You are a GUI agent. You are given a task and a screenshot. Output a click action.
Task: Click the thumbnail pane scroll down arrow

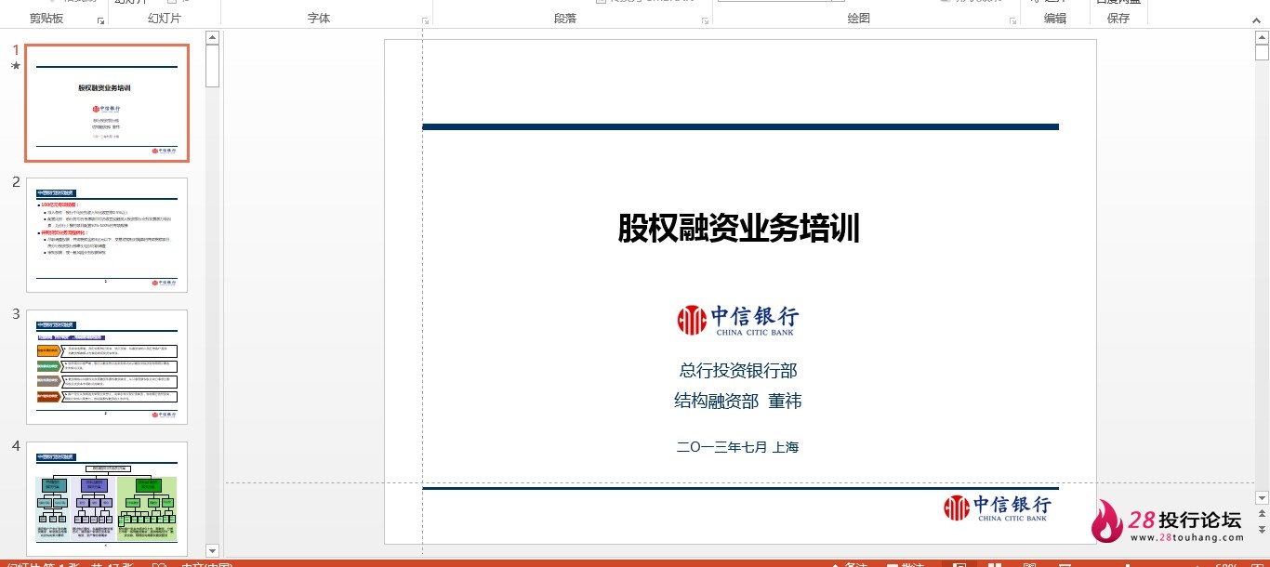212,551
